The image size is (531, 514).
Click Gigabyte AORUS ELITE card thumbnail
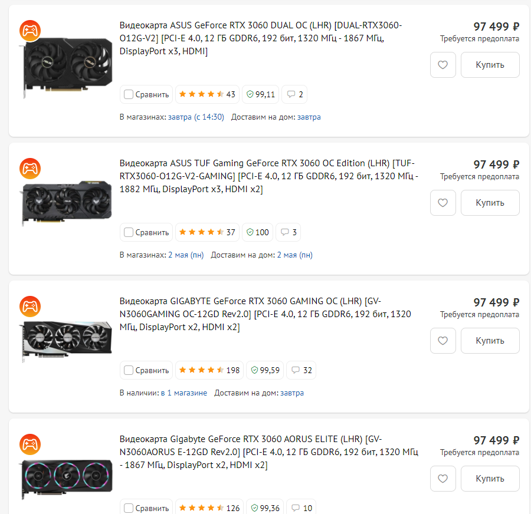67,477
